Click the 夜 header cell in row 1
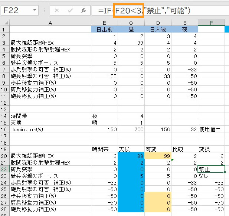 pos(184,29)
